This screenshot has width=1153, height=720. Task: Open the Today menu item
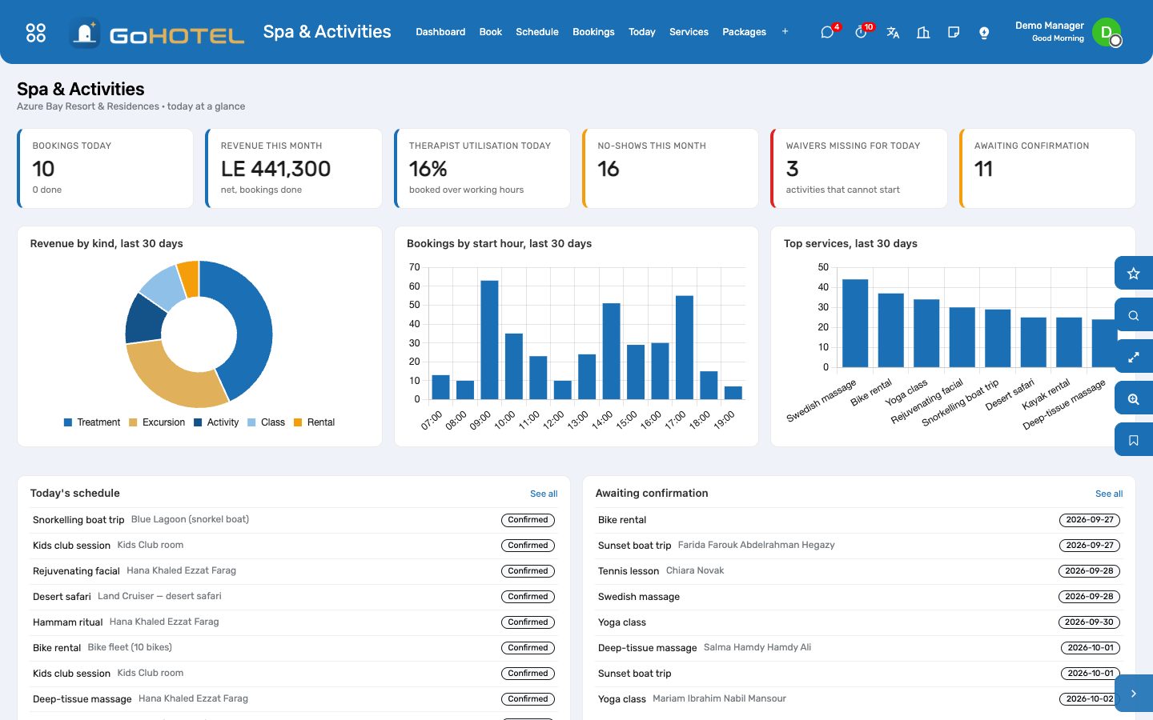click(x=642, y=32)
